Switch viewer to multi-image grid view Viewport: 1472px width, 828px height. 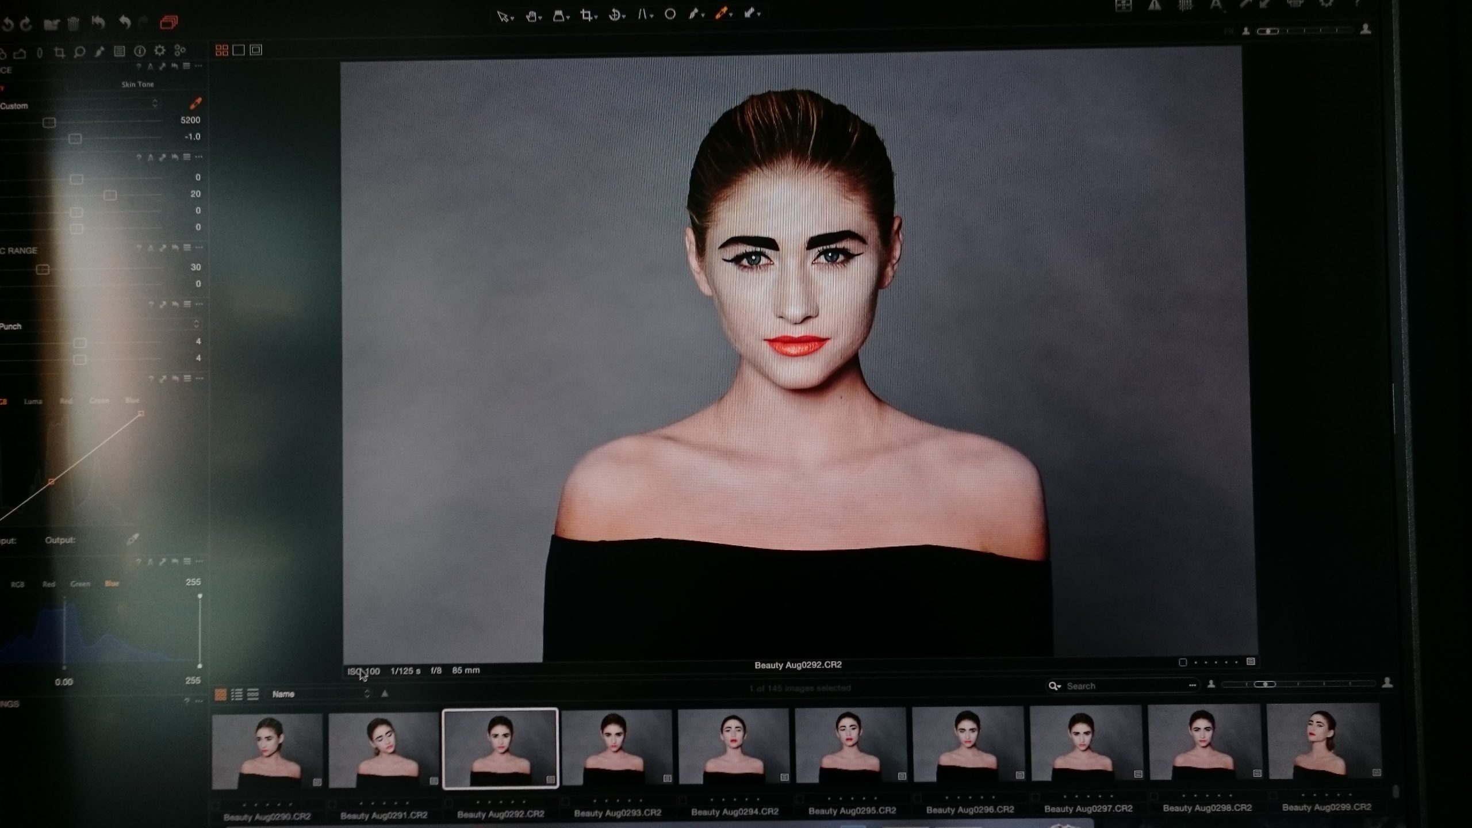[x=221, y=51]
